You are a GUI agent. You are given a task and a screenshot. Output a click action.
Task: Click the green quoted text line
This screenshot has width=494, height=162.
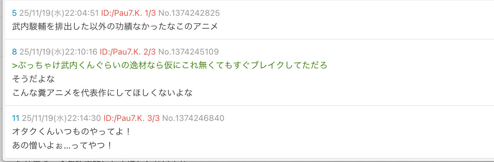tap(170, 65)
